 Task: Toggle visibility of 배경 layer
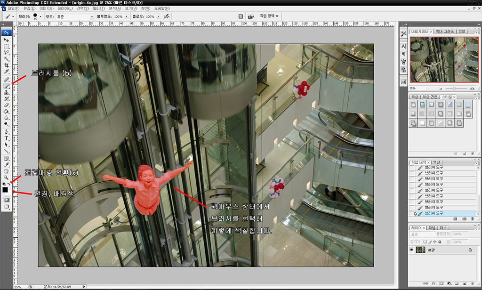click(x=411, y=250)
